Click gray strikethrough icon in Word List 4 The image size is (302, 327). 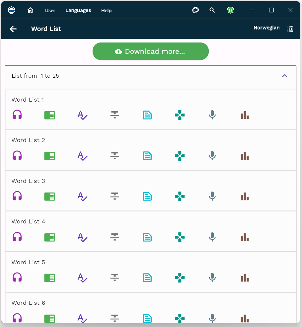click(x=114, y=237)
